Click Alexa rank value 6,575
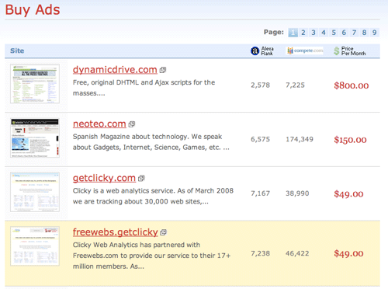 coord(260,139)
